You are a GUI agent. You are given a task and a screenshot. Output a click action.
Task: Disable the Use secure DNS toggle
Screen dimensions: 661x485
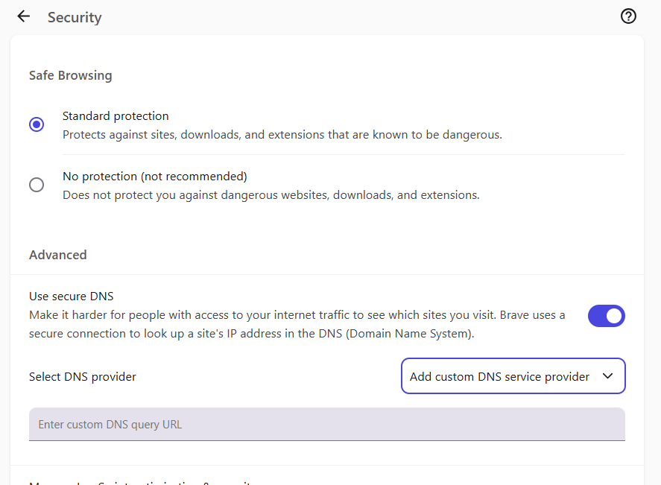pos(606,315)
